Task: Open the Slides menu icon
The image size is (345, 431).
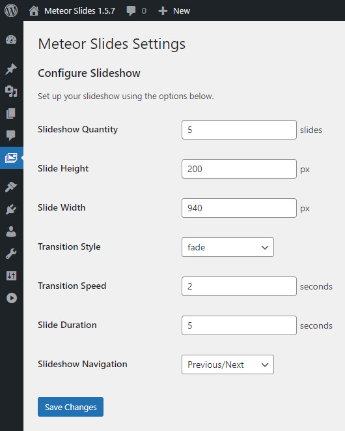Action: click(11, 158)
